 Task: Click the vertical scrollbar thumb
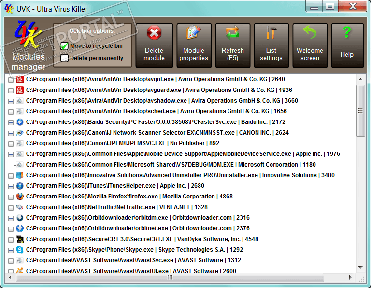pos(360,111)
